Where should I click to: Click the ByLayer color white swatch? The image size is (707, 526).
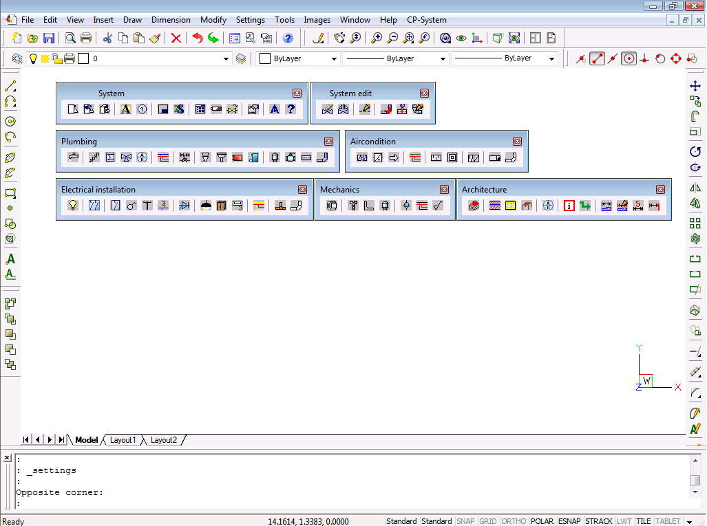tap(265, 58)
